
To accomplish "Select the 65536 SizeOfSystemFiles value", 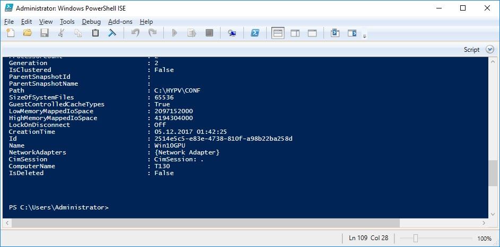I will pos(164,97).
